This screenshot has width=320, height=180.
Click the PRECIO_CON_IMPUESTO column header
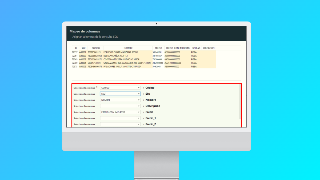tap(177, 48)
